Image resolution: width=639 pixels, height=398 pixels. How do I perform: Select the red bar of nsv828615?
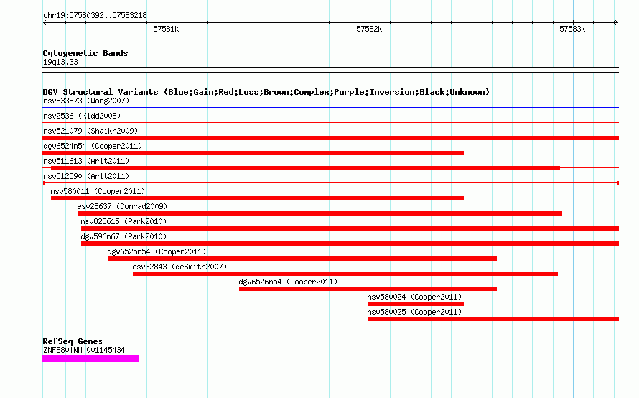coord(350,228)
